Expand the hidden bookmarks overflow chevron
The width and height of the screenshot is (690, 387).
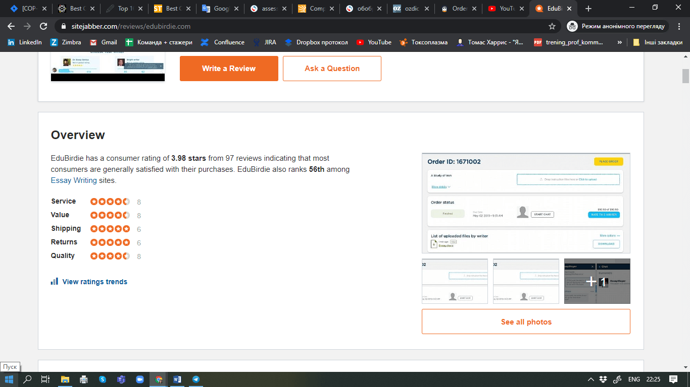coord(620,42)
